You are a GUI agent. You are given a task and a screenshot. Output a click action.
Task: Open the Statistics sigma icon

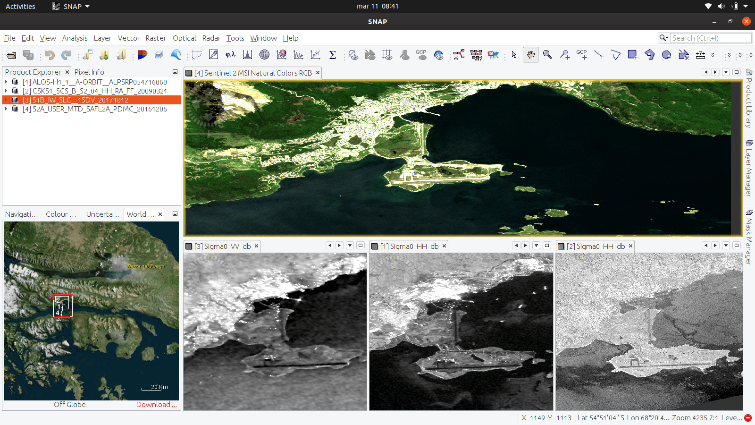pos(333,55)
